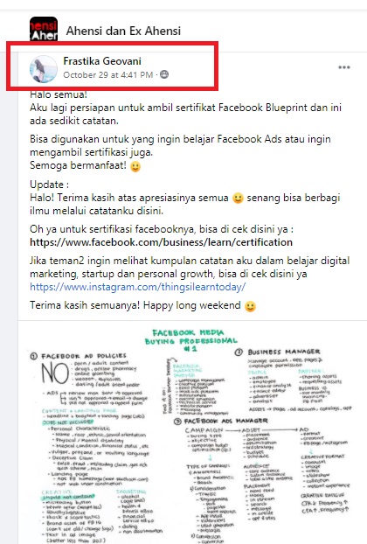Viewport: 367px width, 544px height.
Task: Open the post's October 29 timestamp link
Action: (107, 74)
